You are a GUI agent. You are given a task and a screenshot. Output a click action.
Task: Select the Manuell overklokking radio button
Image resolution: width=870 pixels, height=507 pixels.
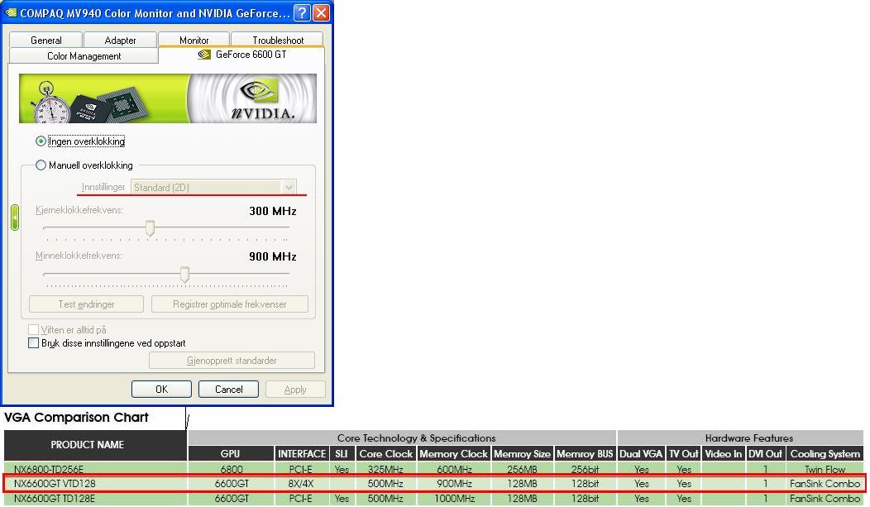[41, 165]
